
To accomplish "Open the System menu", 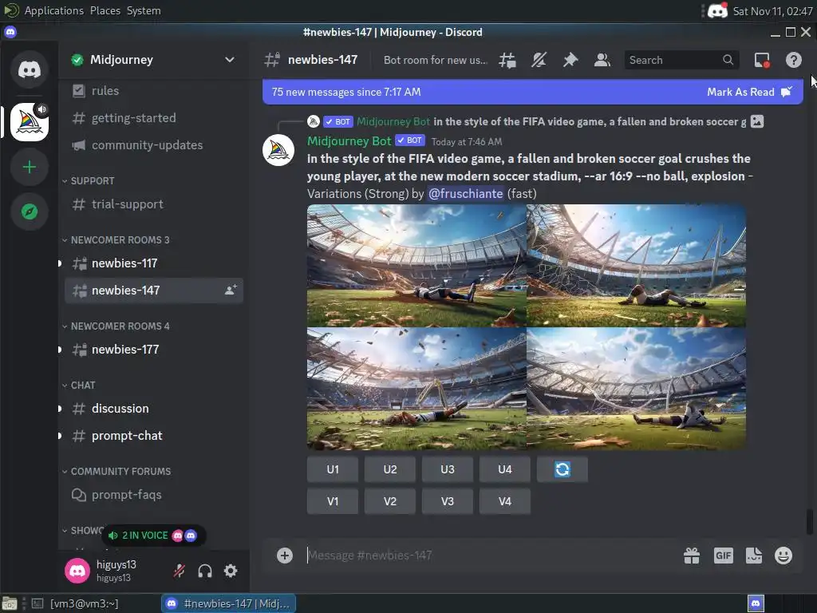I will click(x=144, y=10).
